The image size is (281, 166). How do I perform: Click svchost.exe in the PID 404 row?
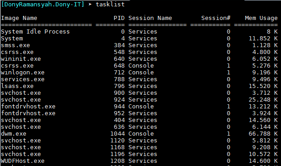21,120
